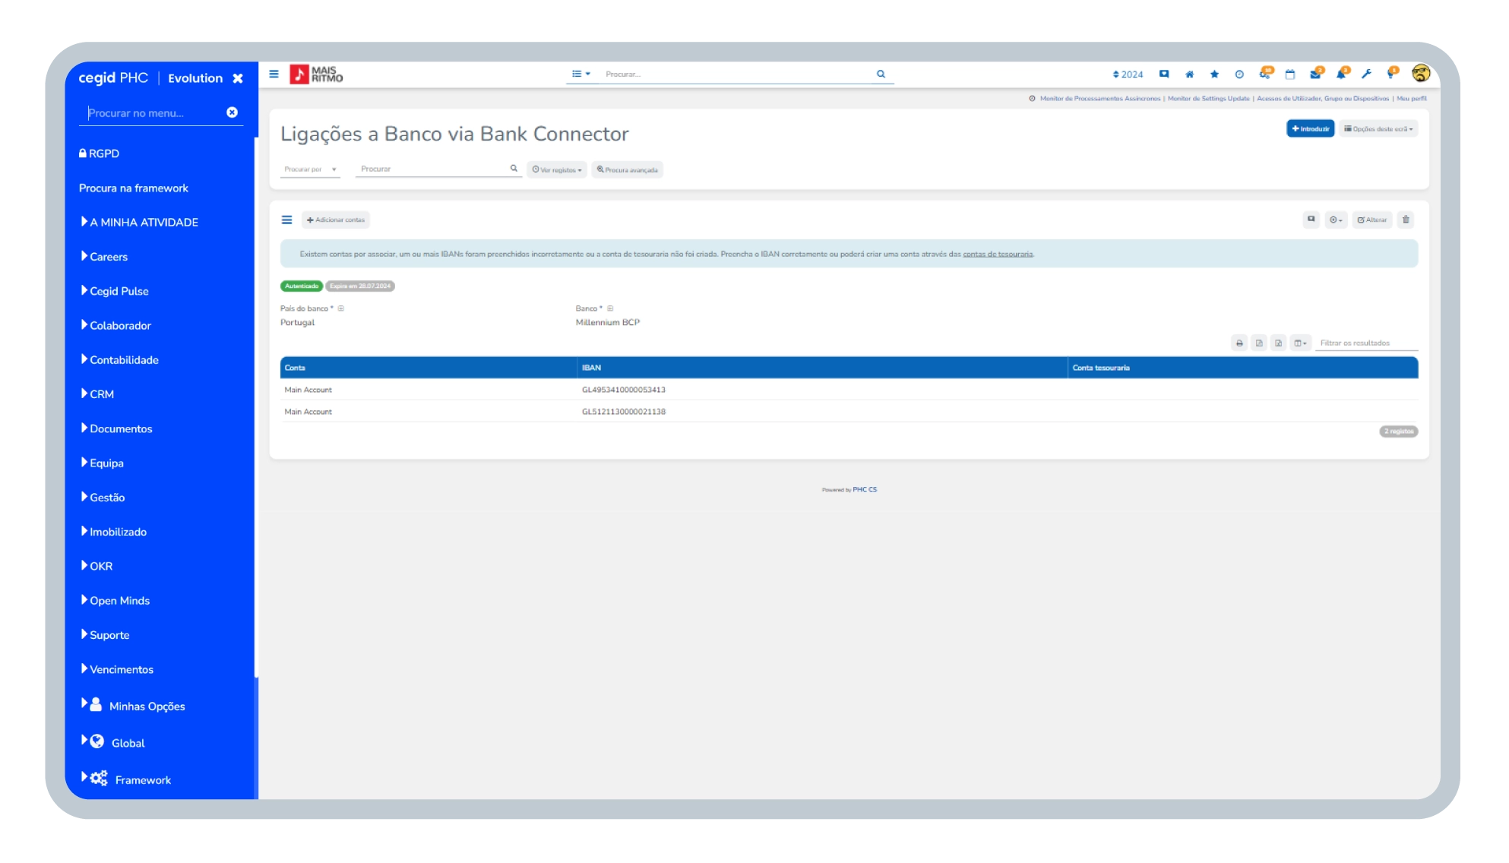Expand the Gestão menu section
This screenshot has width=1509, height=863.
pos(103,498)
